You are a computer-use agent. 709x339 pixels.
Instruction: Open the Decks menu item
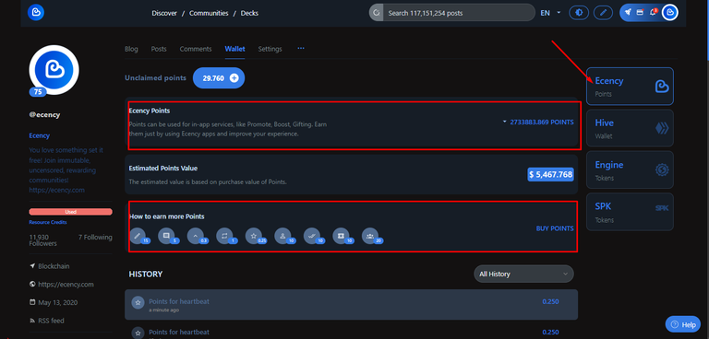[x=249, y=13]
